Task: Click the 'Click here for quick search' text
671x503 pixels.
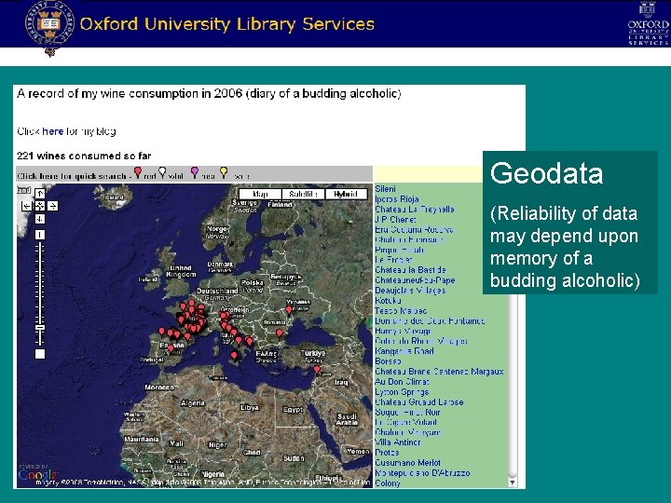Action: 71,176
